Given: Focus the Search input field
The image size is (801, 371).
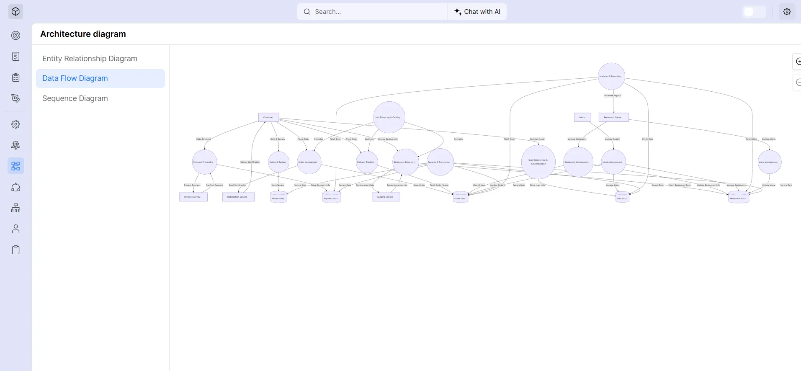Looking at the screenshot, I should pyautogui.click(x=372, y=12).
